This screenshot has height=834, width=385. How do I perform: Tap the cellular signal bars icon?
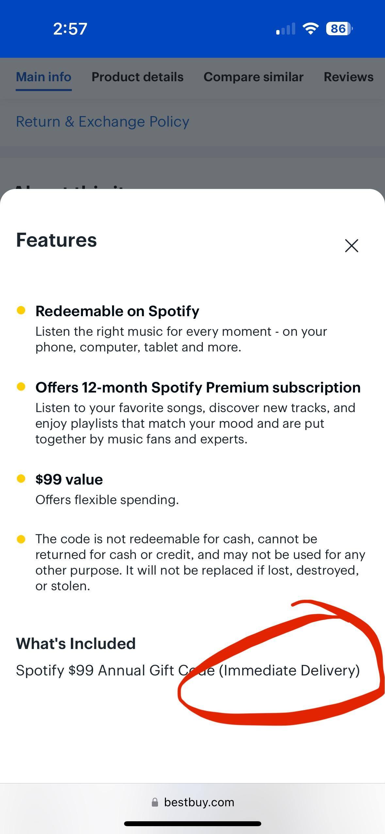286,29
